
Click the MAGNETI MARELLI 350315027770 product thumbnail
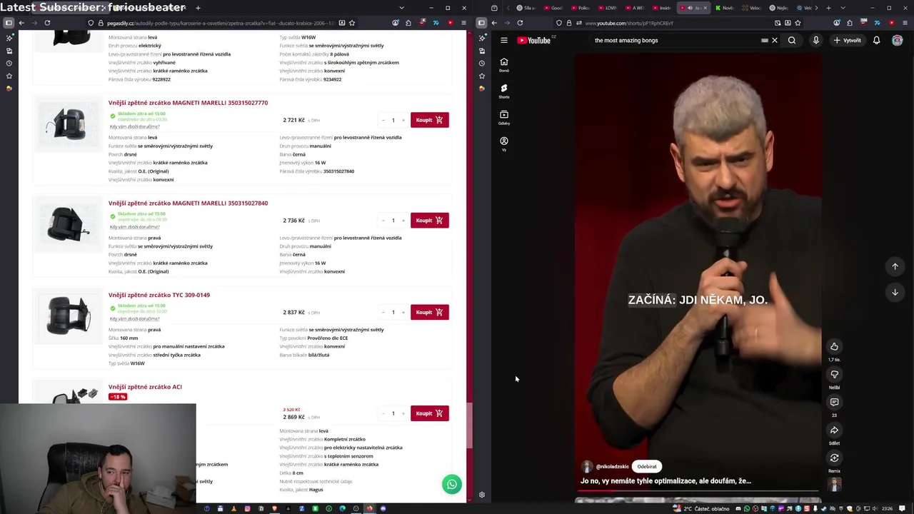pos(69,123)
